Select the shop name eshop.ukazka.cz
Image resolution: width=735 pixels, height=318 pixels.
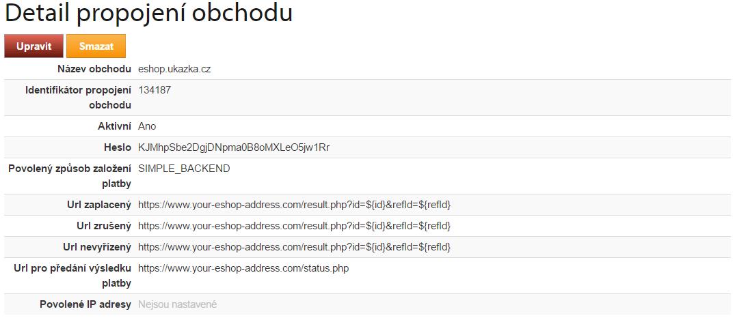click(174, 69)
